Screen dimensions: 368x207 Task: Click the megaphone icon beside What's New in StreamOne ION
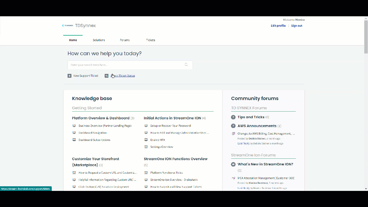pyautogui.click(x=233, y=164)
